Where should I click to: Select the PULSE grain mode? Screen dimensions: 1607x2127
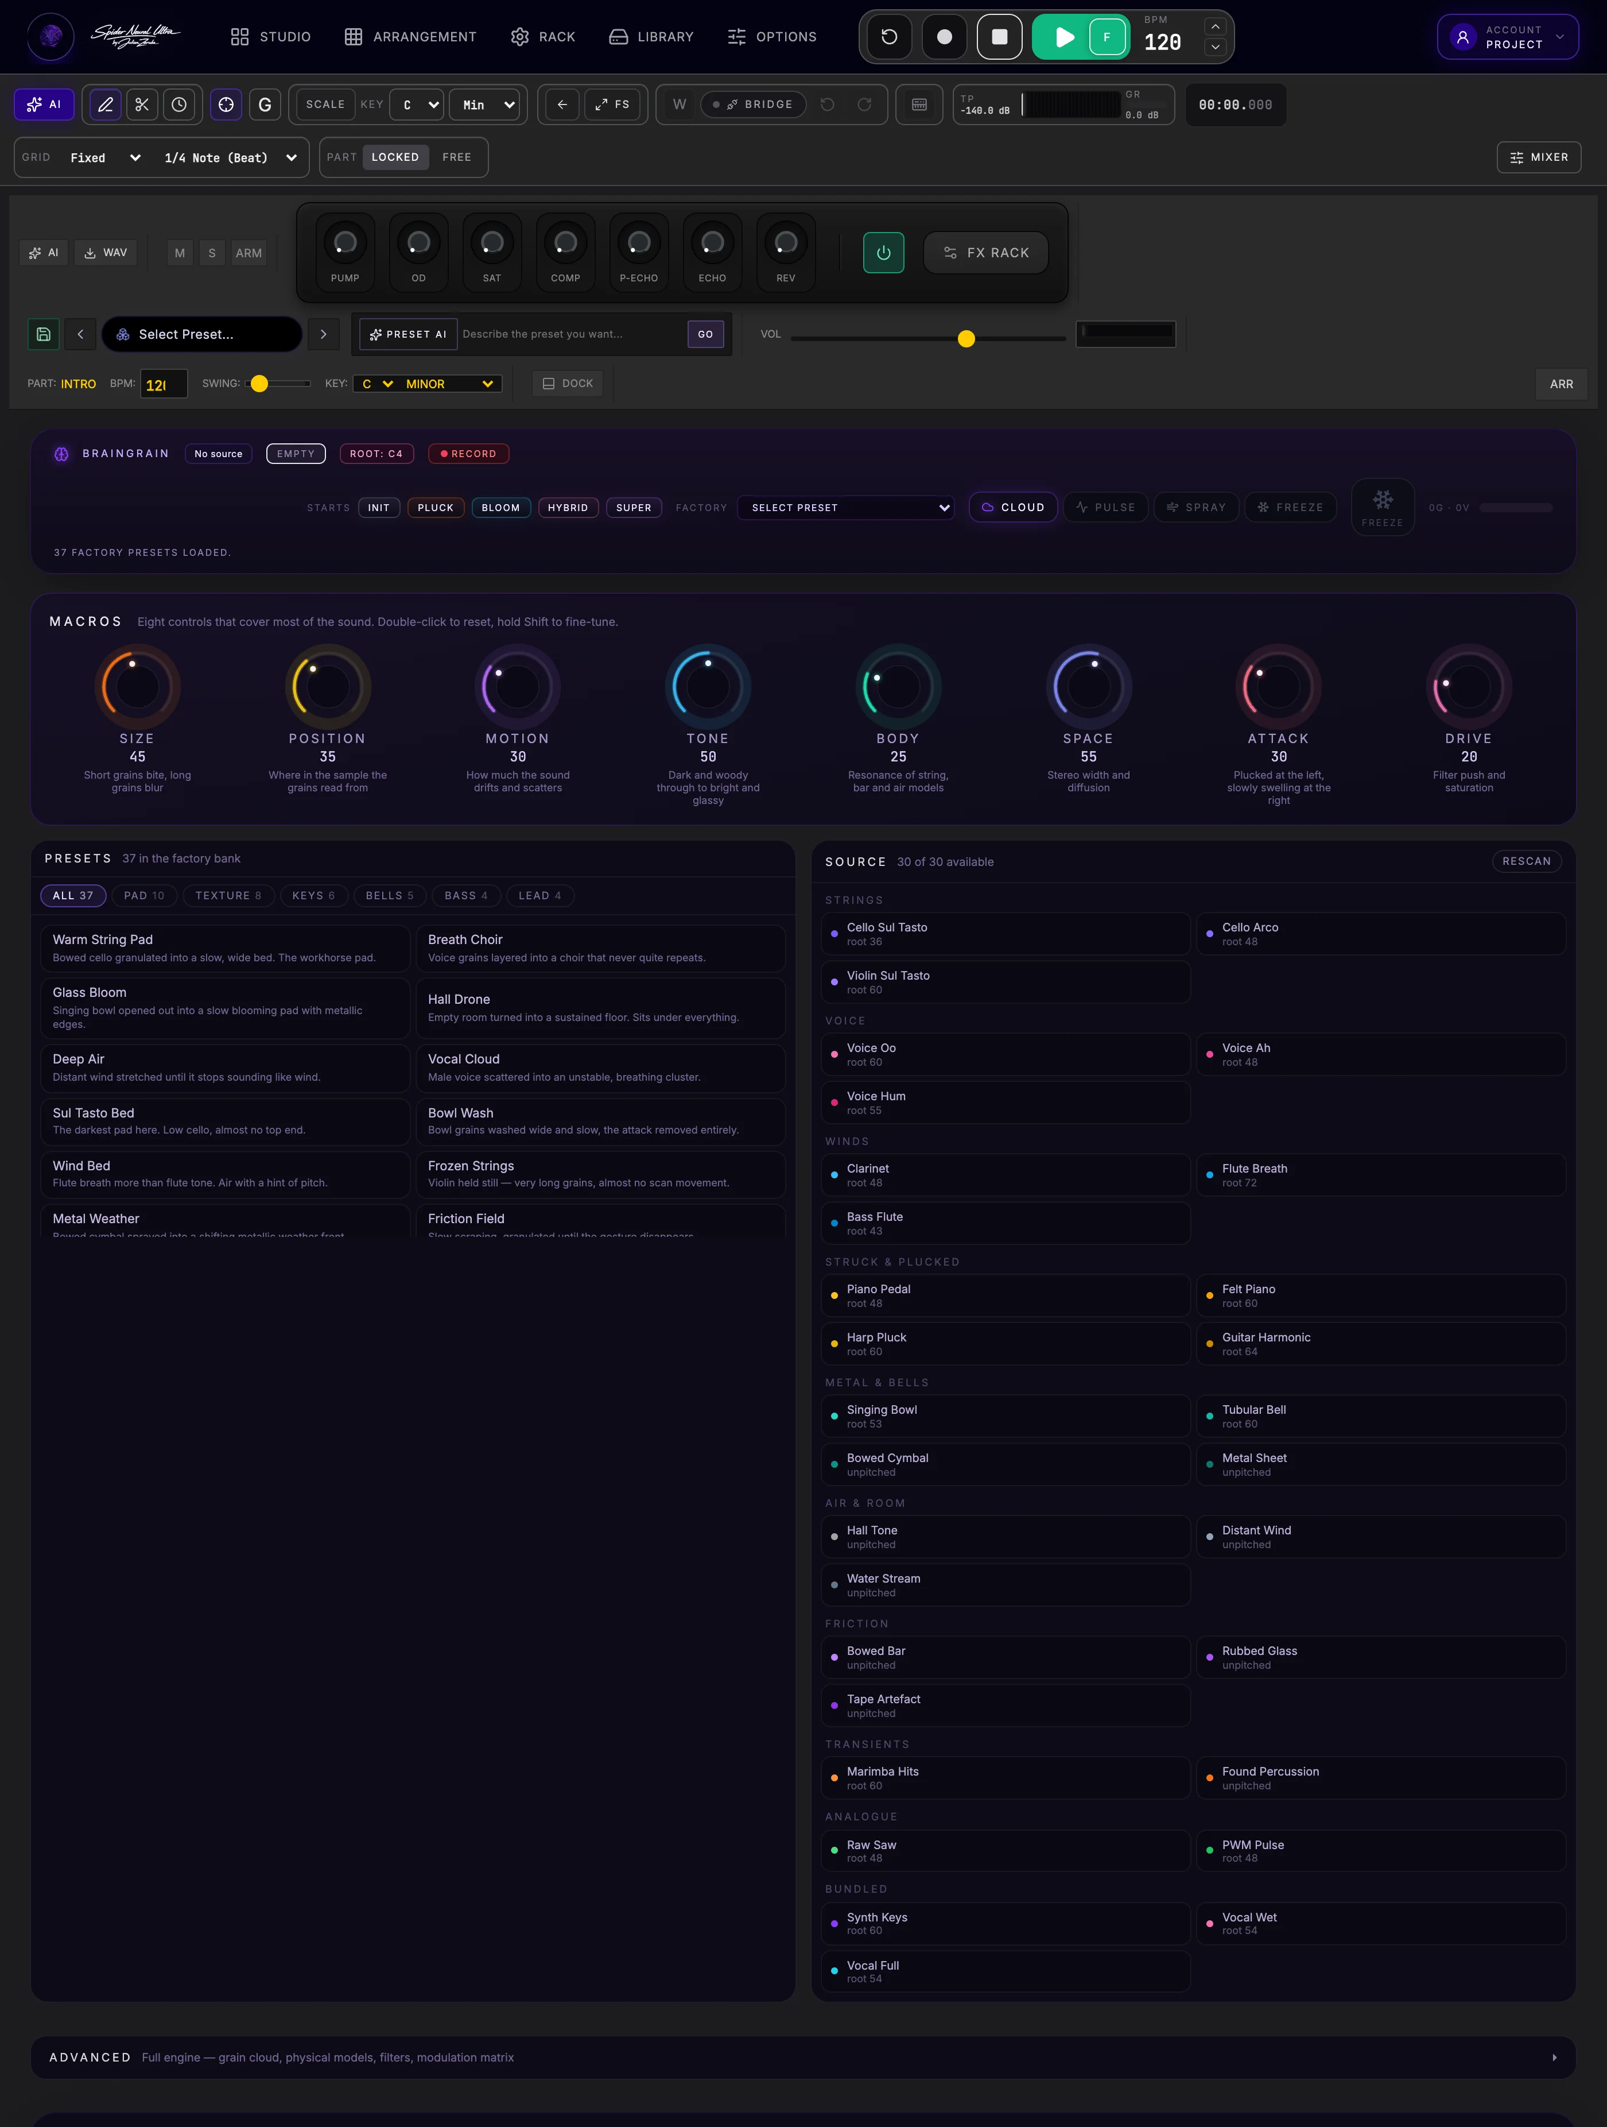point(1105,508)
